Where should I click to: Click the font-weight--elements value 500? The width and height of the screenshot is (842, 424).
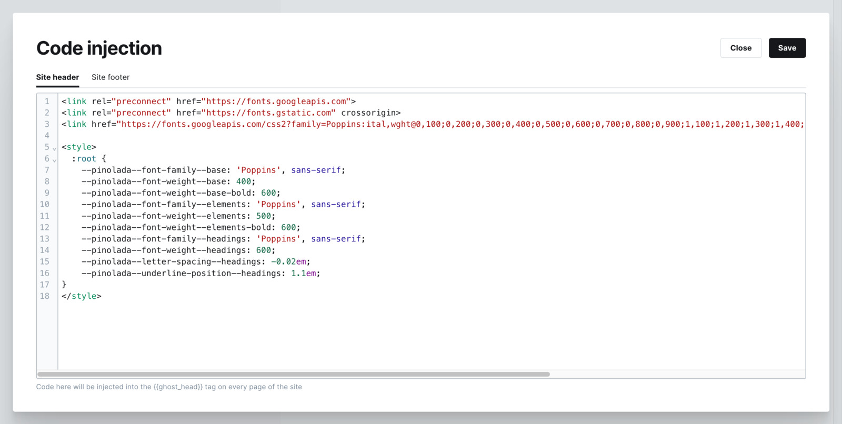click(x=264, y=216)
